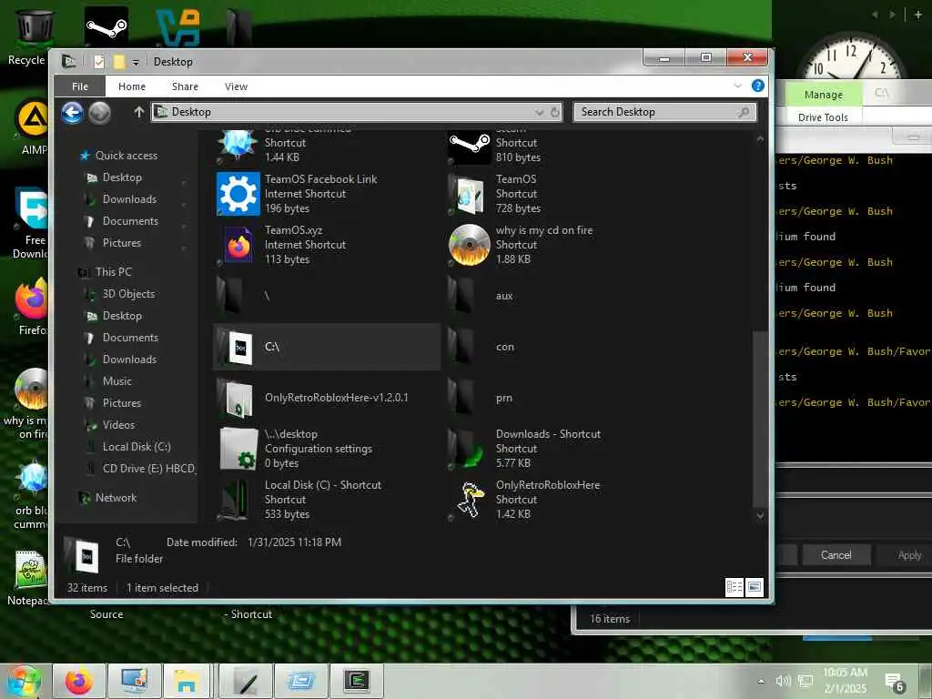
Task: Click file list scrollbar down arrow
Action: coord(760,515)
